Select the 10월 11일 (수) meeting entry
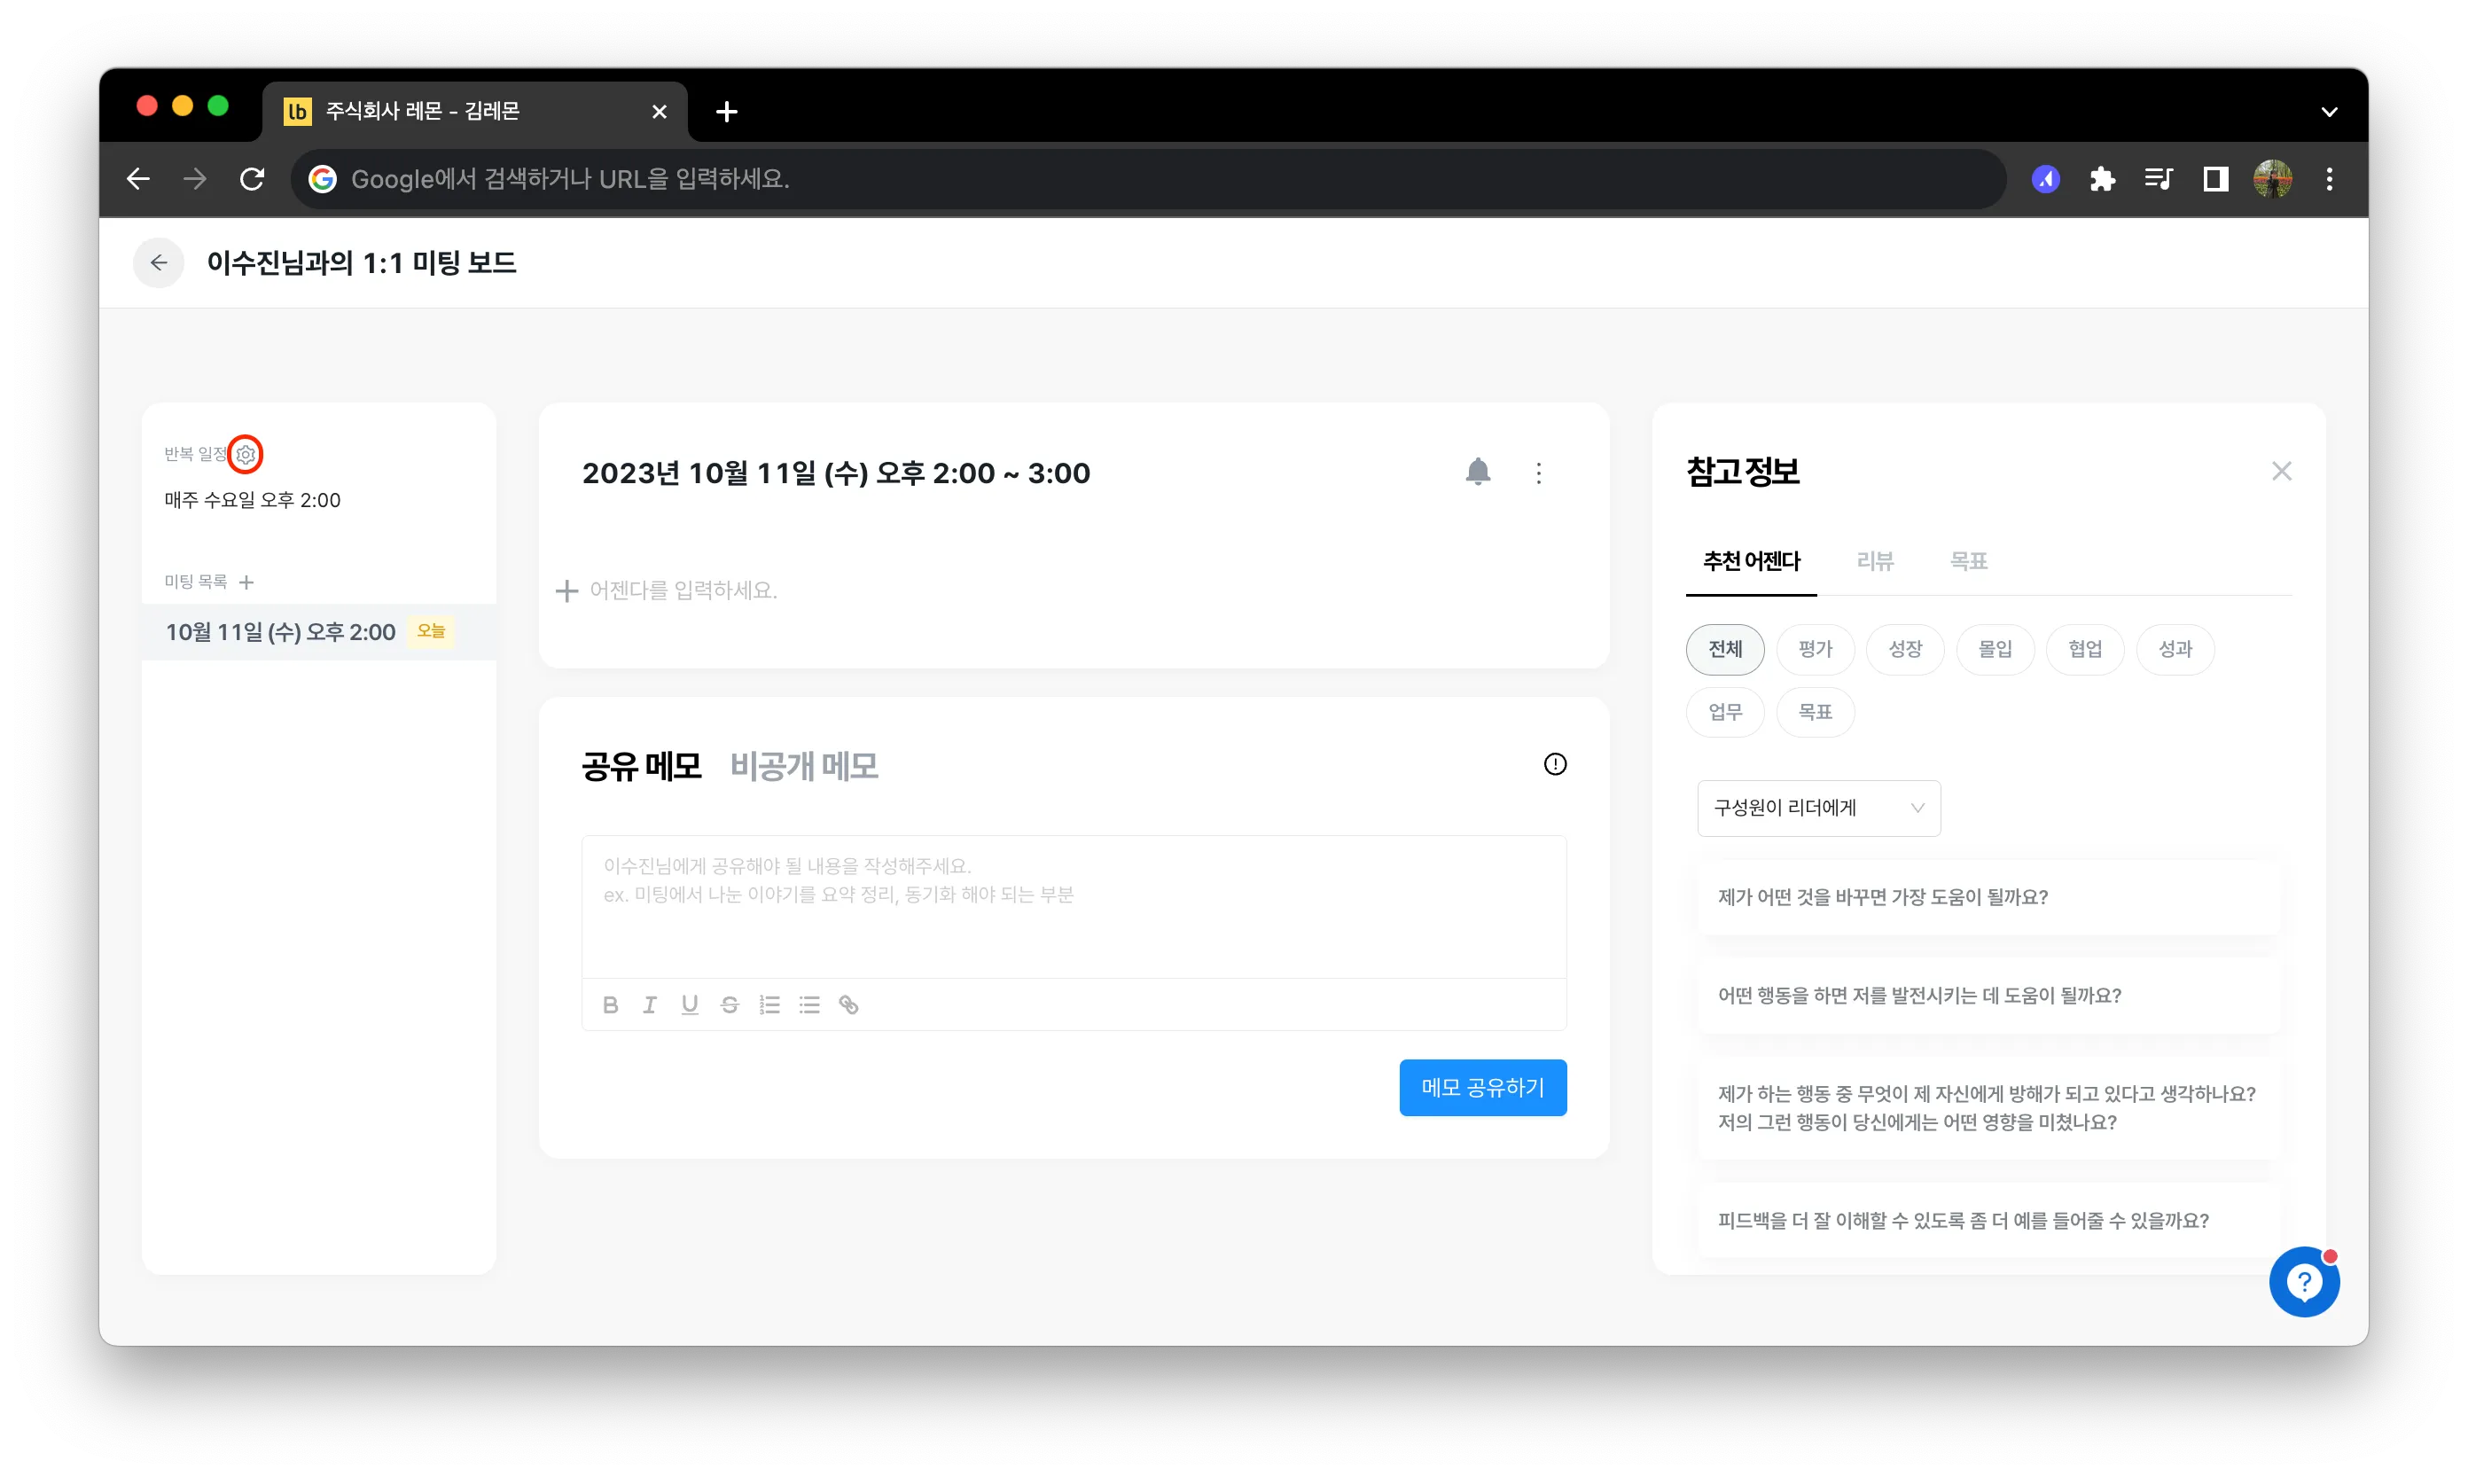The width and height of the screenshot is (2468, 1477). 318,632
